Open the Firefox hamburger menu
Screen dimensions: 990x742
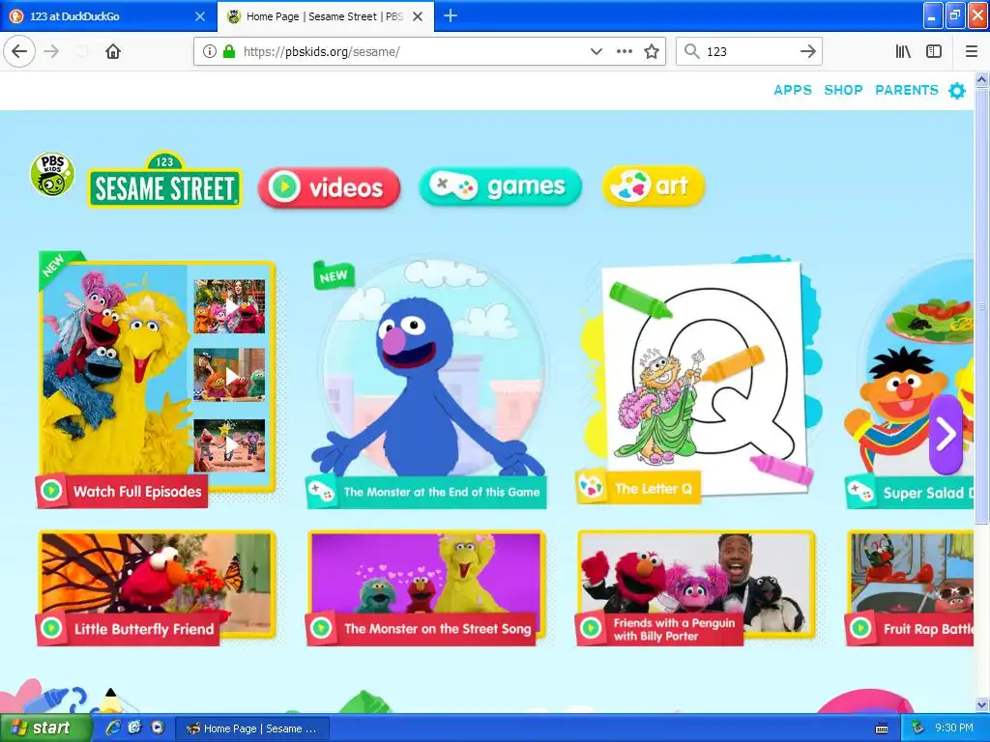(972, 51)
